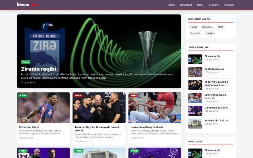Image resolution: width=253 pixels, height=158 pixels.
Task: Click the Futbol badge on the Qarabağ crest card
Action: 23,151
